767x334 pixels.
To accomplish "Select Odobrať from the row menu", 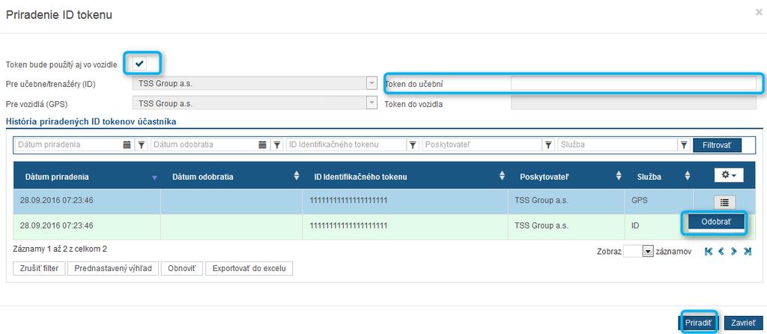I will 717,222.
